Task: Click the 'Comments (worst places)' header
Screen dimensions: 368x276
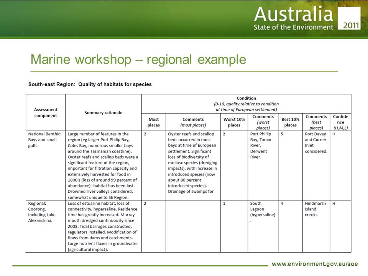Action: coord(263,122)
